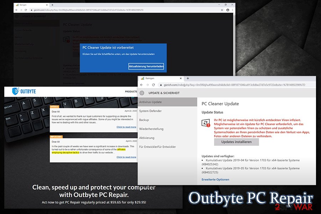
Task: Click Aktualisierung herunterladen in back window popup
Action: click(146, 66)
